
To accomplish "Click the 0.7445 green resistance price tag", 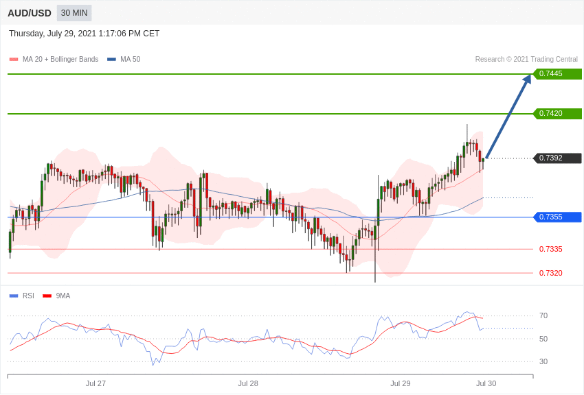I will click(x=557, y=73).
